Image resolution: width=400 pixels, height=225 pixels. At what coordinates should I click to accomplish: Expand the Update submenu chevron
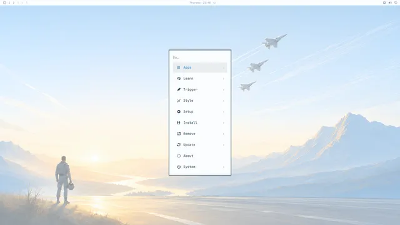pos(224,144)
